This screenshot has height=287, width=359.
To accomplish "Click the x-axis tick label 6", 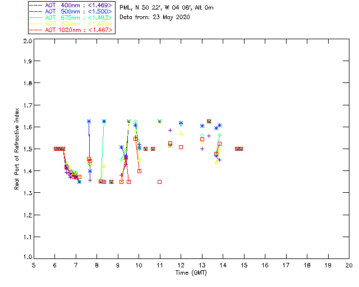I will 55,265.
